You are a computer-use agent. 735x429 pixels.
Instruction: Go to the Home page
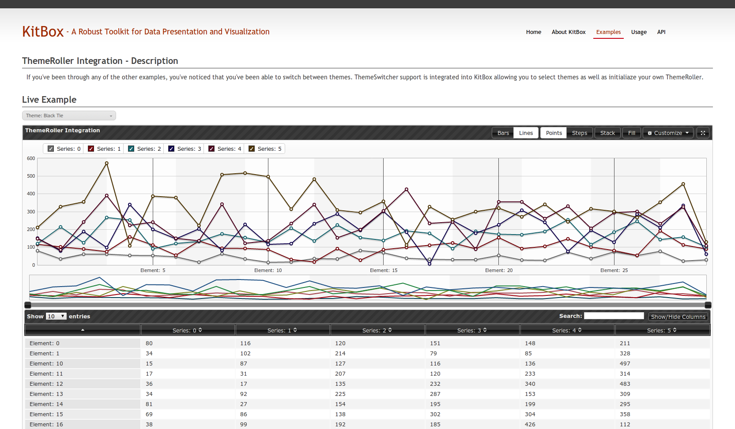pos(533,32)
